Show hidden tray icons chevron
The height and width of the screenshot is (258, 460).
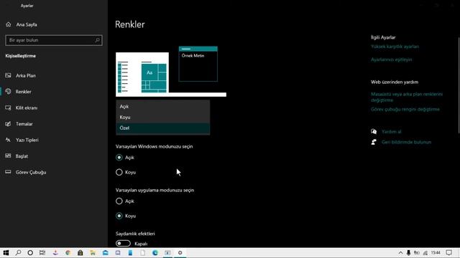(x=400, y=253)
